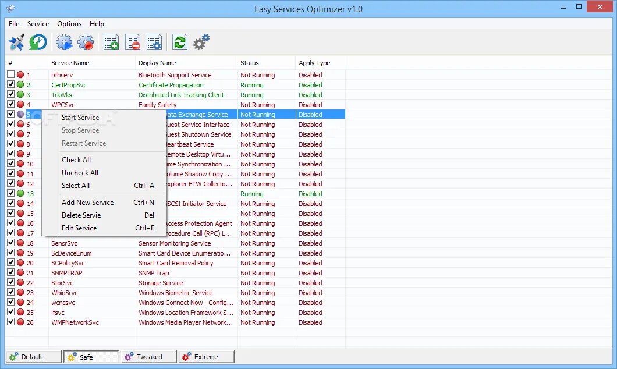Click the Family Safety display name

tap(157, 105)
